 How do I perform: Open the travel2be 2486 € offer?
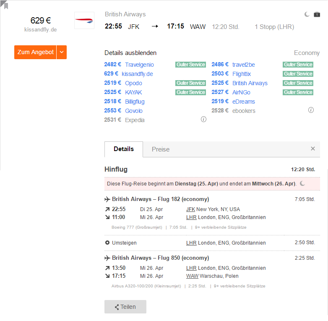[x=233, y=65]
